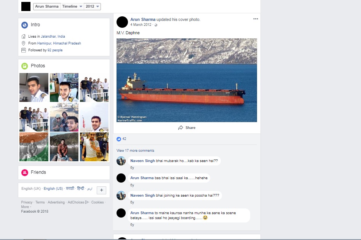Open post options three-dots menu
This screenshot has height=240, width=361.
[x=256, y=19]
